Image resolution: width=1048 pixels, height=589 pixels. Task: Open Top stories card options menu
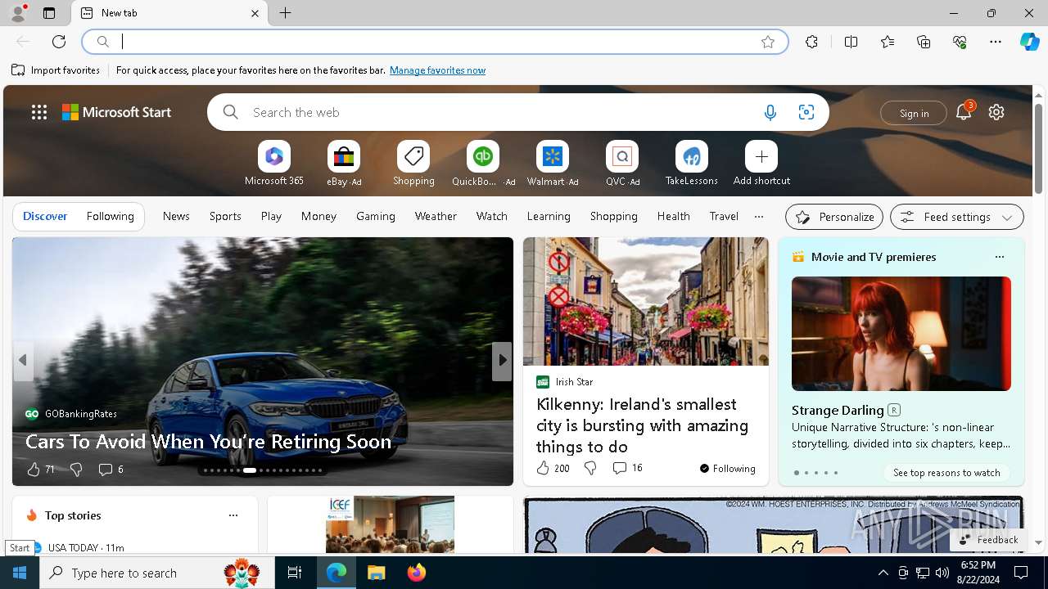(233, 515)
